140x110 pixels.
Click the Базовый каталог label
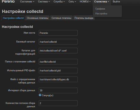coord(26,42)
